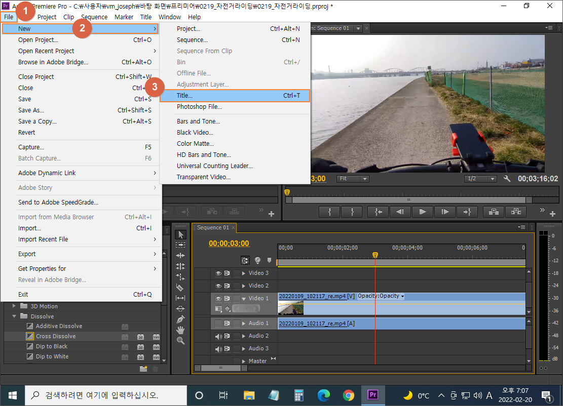This screenshot has height=406, width=563.
Task: Open the 1/2 playback resolution dropdown
Action: [480, 179]
